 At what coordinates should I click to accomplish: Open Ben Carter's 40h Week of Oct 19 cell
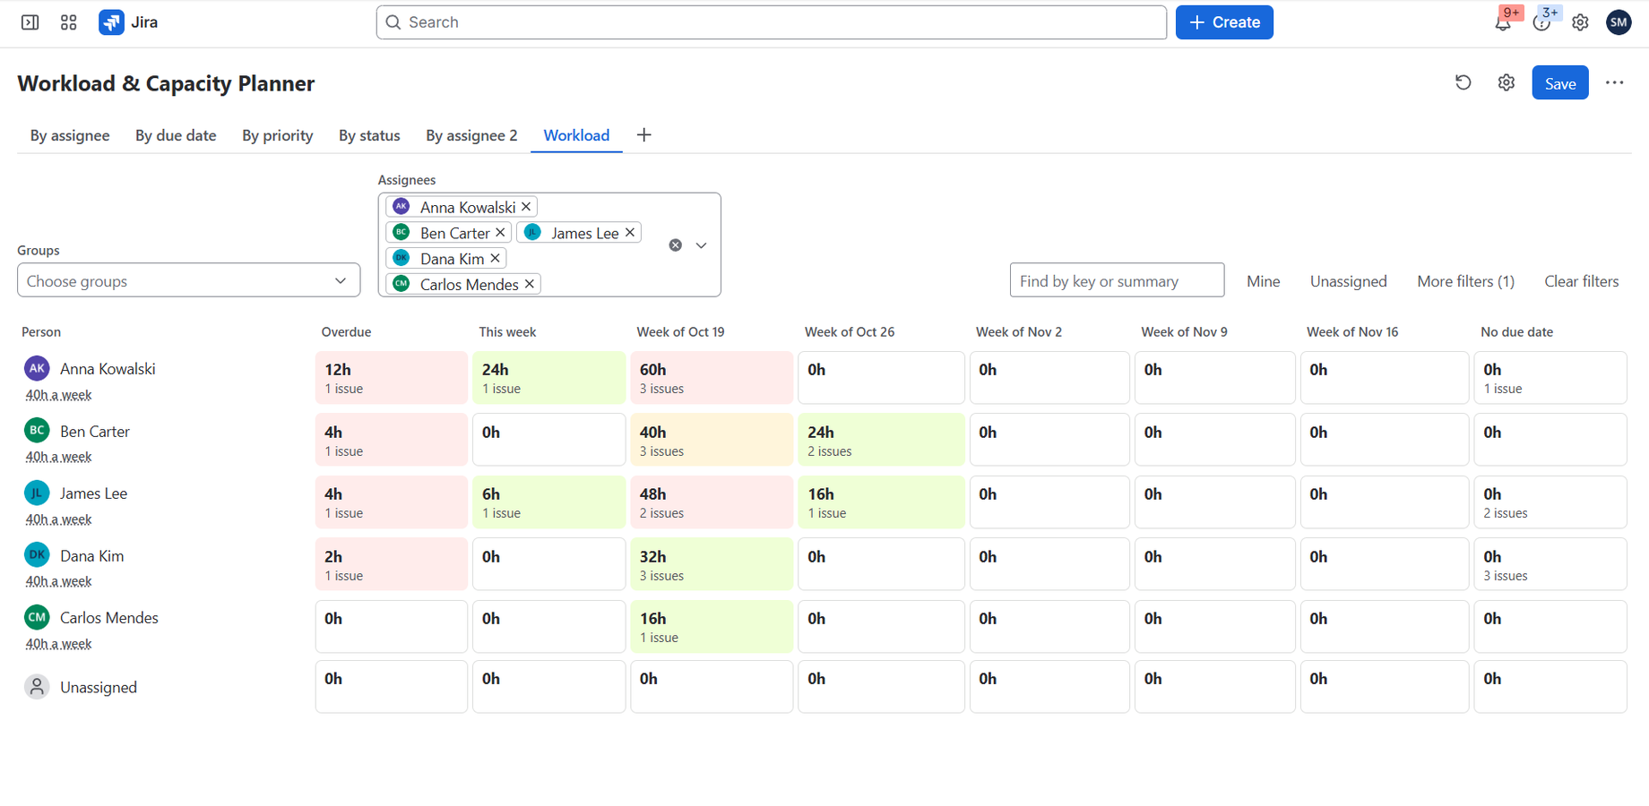[712, 440]
